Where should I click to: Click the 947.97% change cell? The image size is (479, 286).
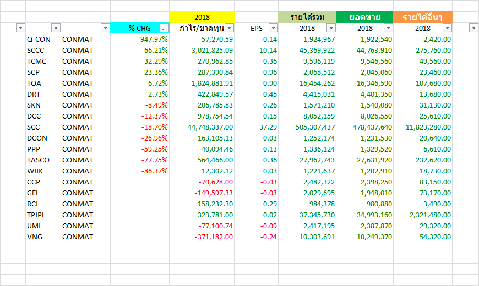click(x=140, y=39)
